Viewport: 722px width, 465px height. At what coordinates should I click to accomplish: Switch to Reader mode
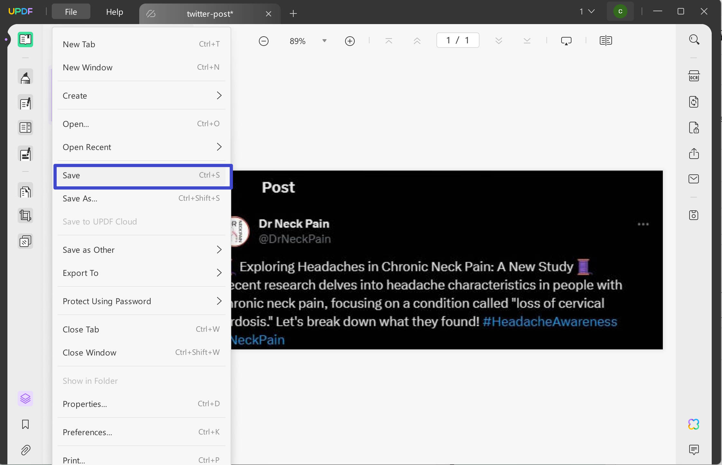[x=25, y=39]
